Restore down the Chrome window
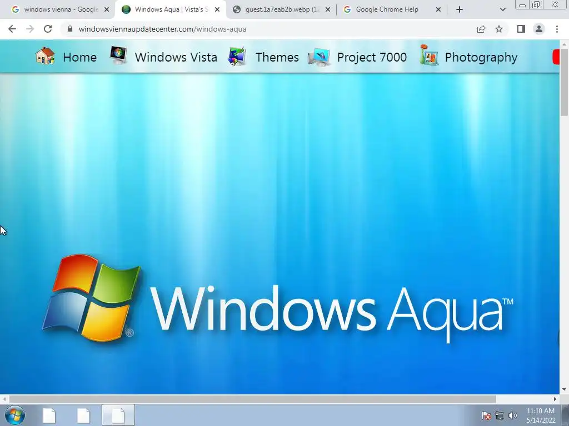Screen dimensions: 569x426 point(536,4)
